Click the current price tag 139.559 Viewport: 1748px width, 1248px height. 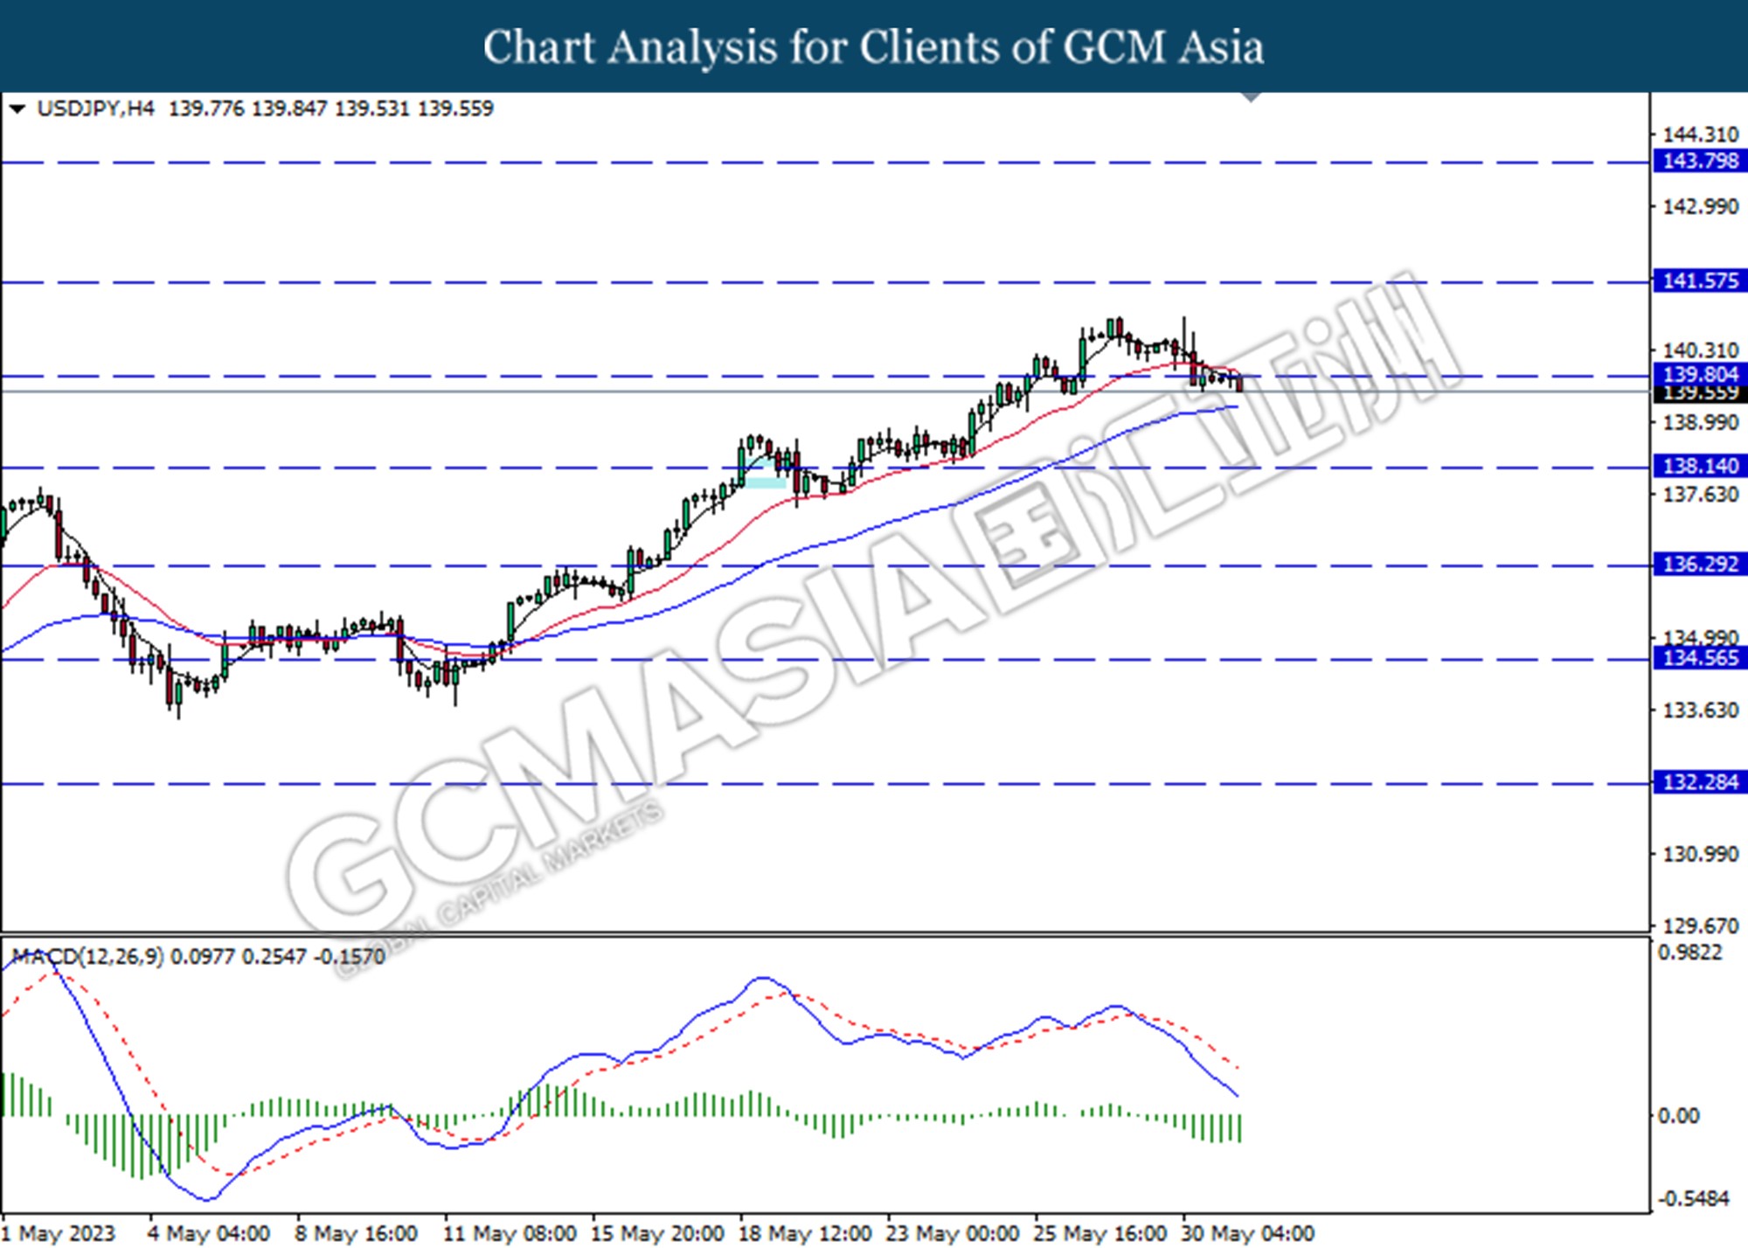click(1700, 394)
